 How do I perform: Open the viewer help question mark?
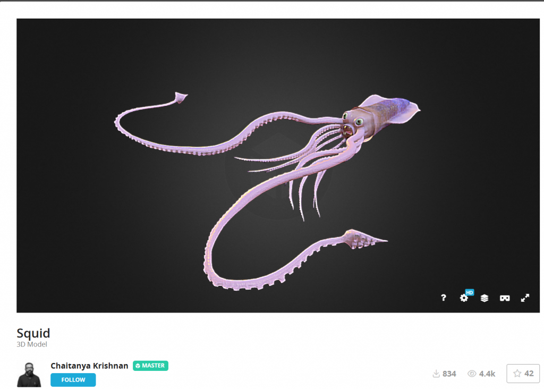[x=444, y=298]
